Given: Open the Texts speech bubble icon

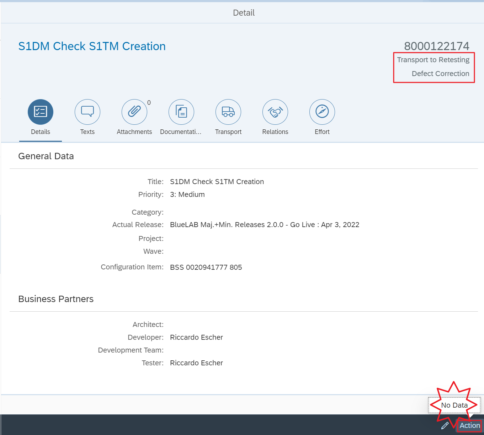Looking at the screenshot, I should click(87, 112).
